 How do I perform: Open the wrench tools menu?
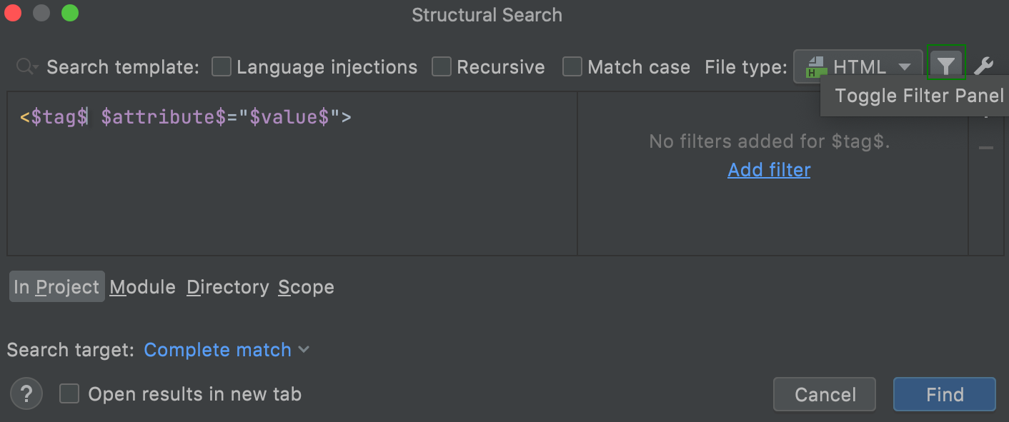pyautogui.click(x=984, y=66)
